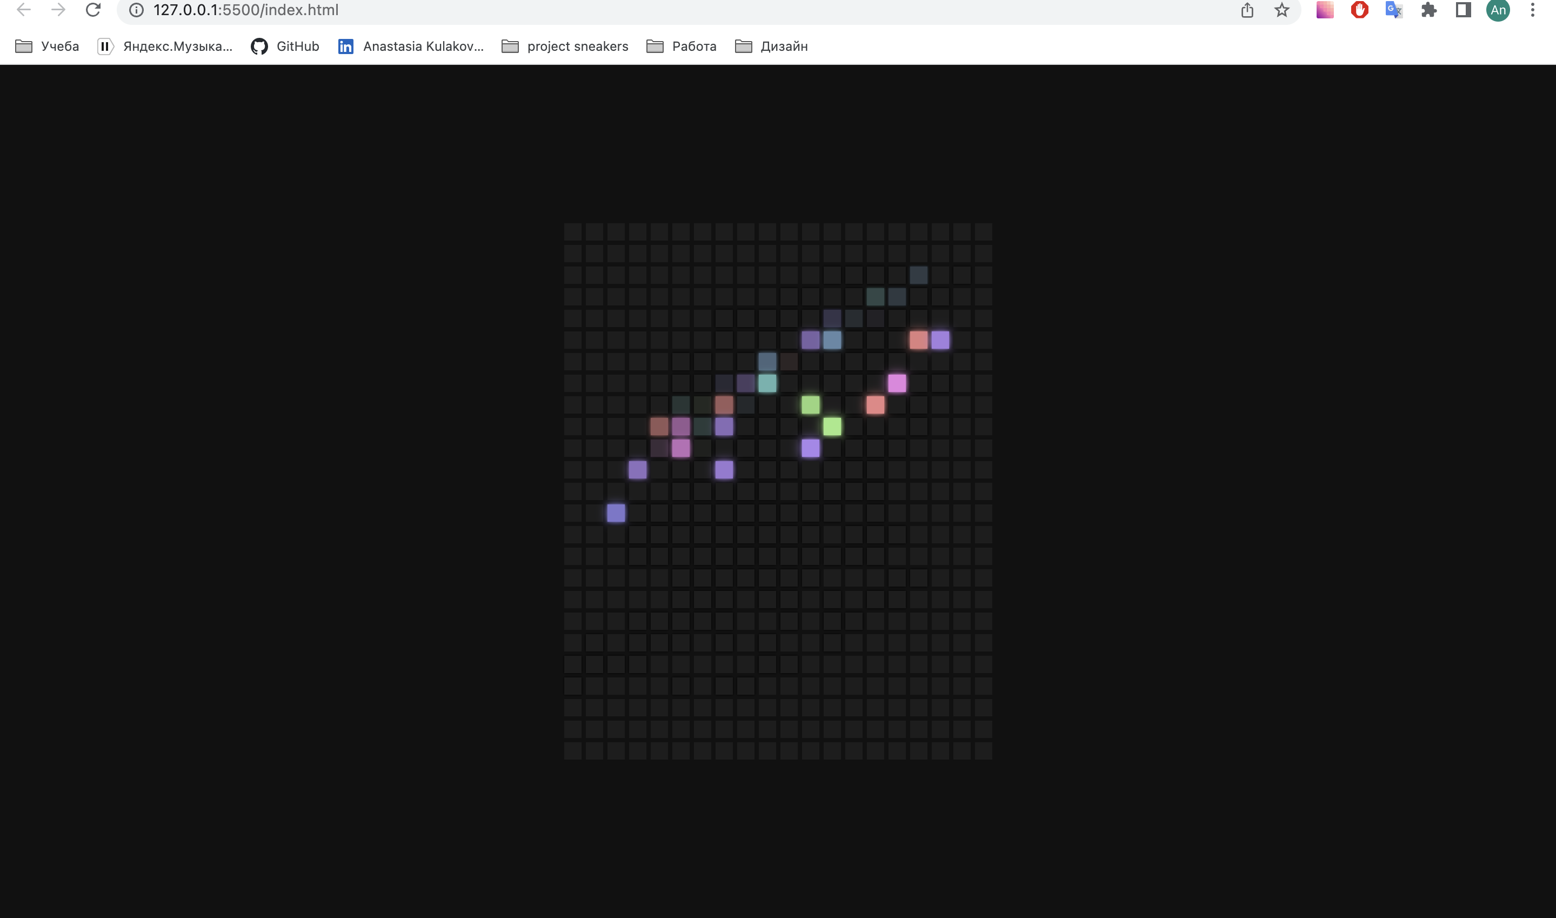The image size is (1556, 918).
Task: Click the lowest lit purple square in the grid
Action: point(616,513)
